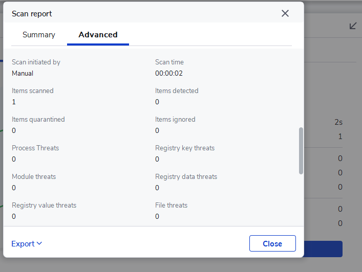Select the Items quarantined value 0
The image size is (362, 272).
coord(14,130)
